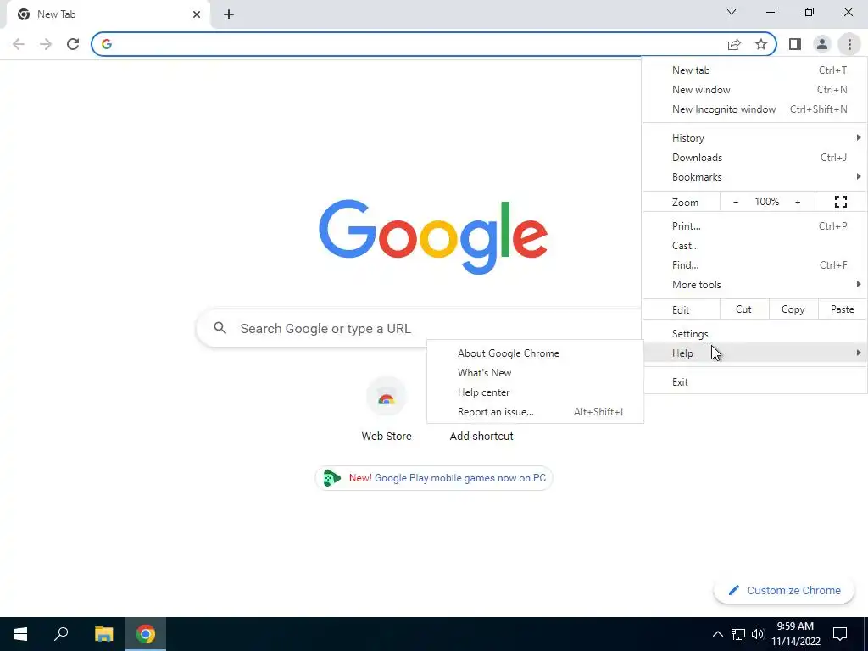Click Paste in the Edit row
Image resolution: width=868 pixels, height=651 pixels.
pos(843,309)
